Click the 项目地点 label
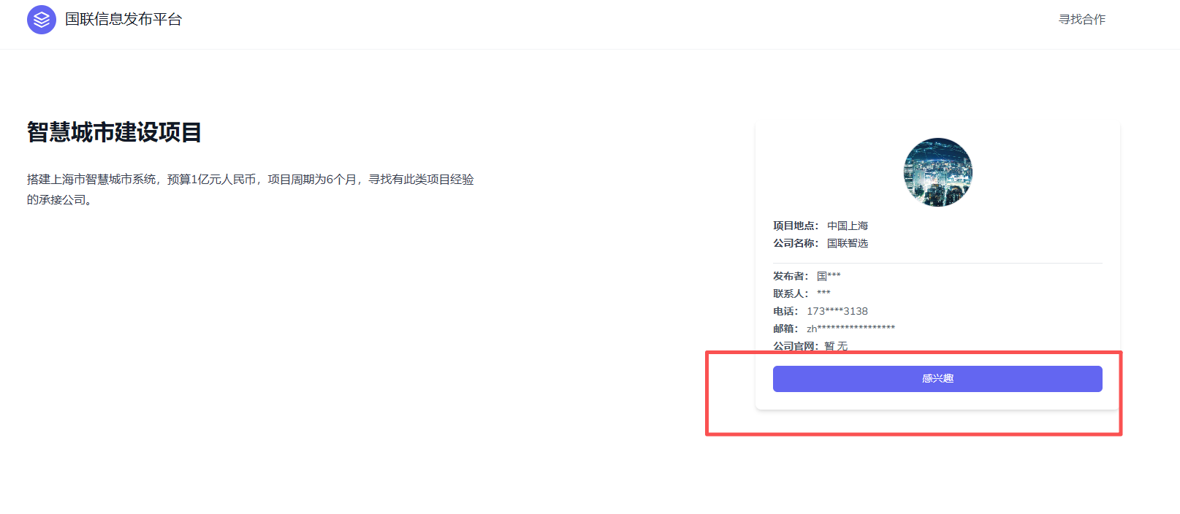This screenshot has height=514, width=1180. point(796,226)
